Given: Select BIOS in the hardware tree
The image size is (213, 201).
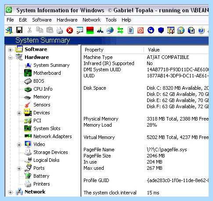Looking at the screenshot, I should [x=39, y=81].
